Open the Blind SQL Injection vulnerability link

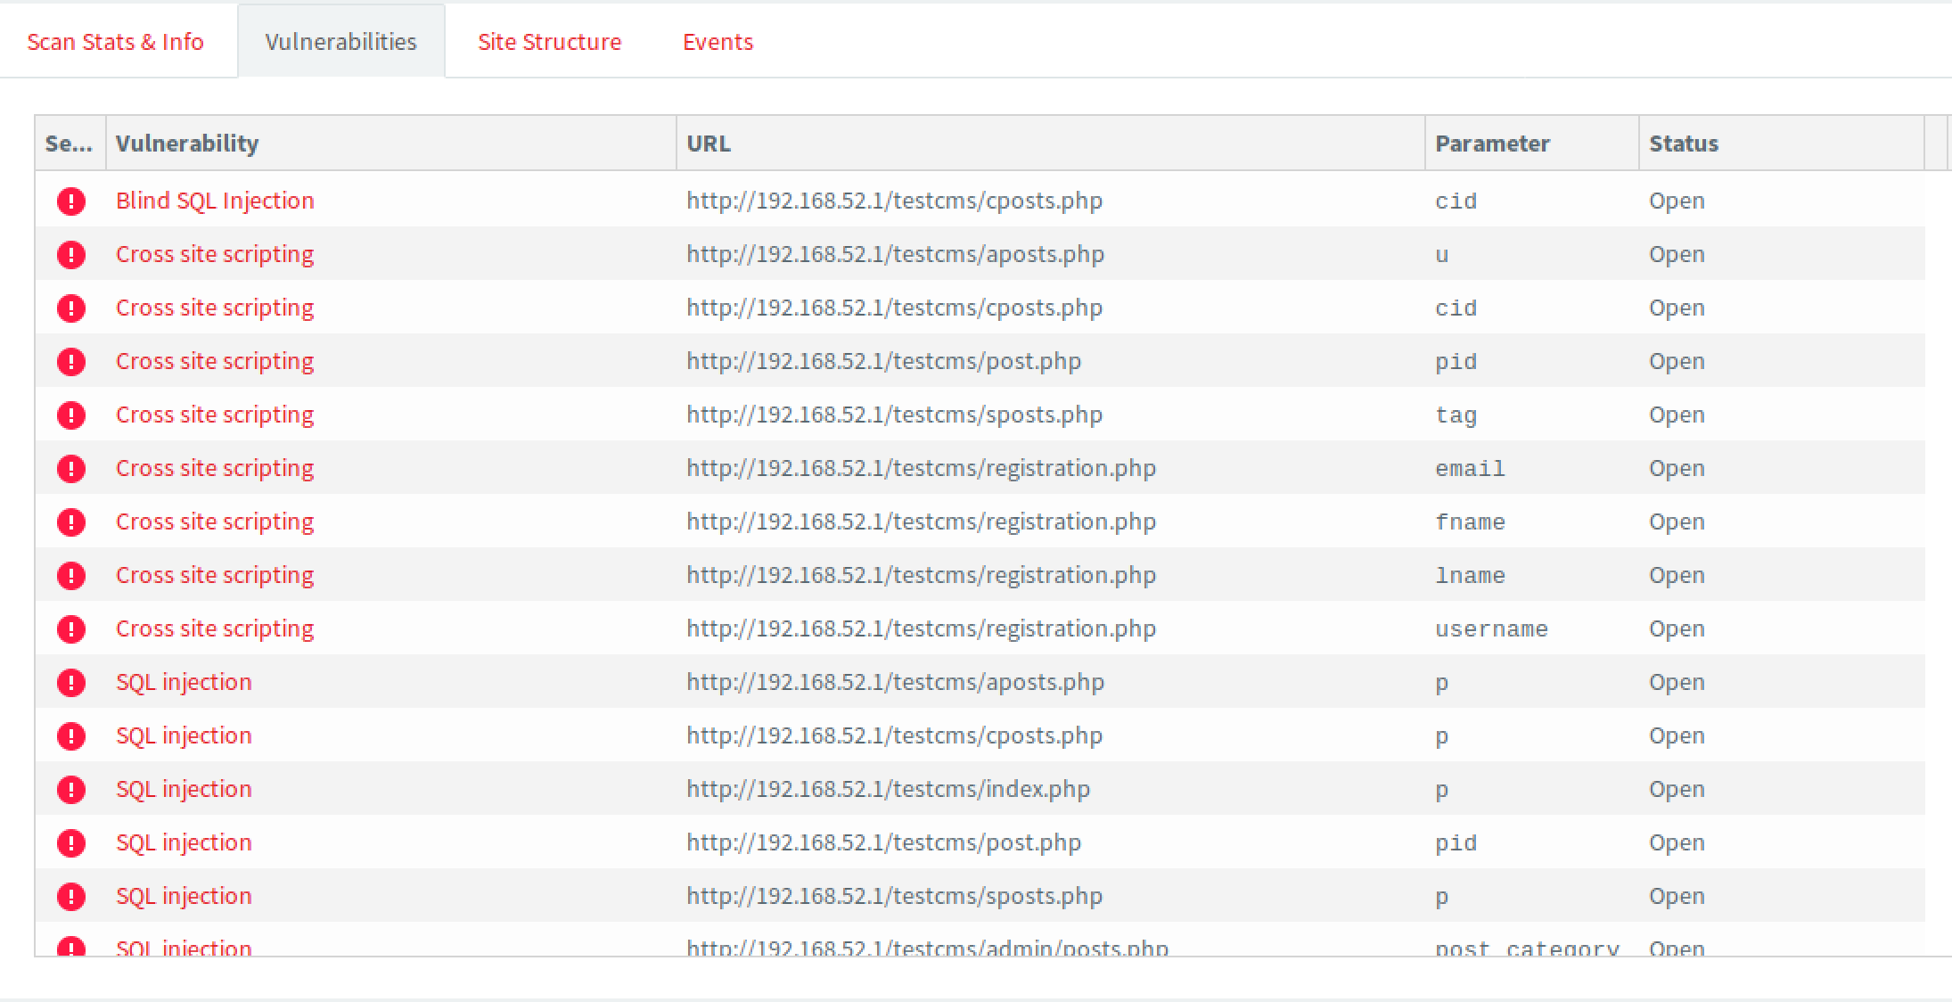pyautogui.click(x=215, y=201)
